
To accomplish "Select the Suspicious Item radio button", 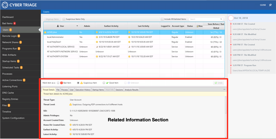I will click(78, 83).
